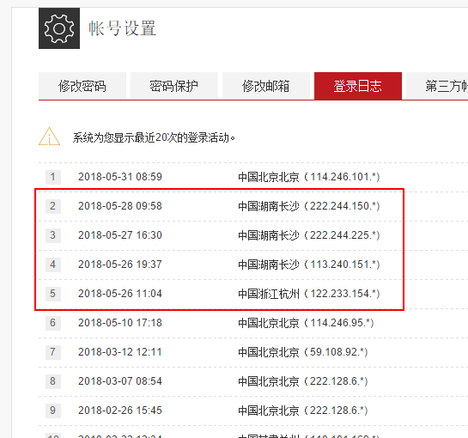468x438 pixels.
Task: Click row number badge 7
Action: pos(53,352)
